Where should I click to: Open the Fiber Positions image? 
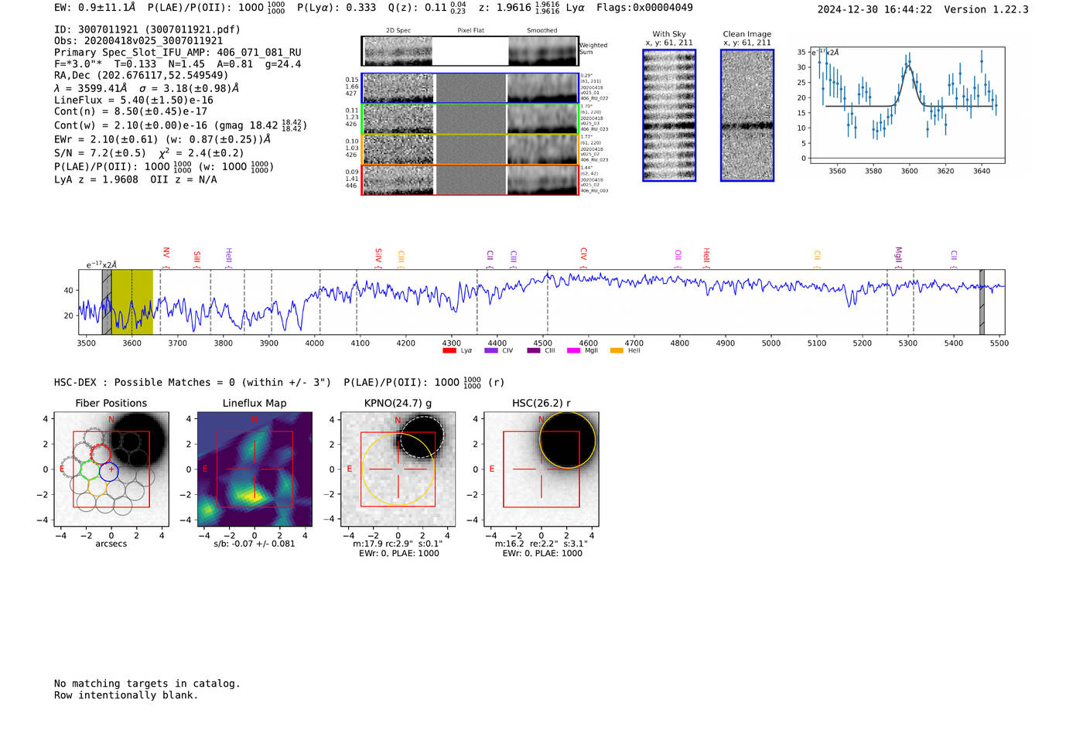pyautogui.click(x=111, y=469)
